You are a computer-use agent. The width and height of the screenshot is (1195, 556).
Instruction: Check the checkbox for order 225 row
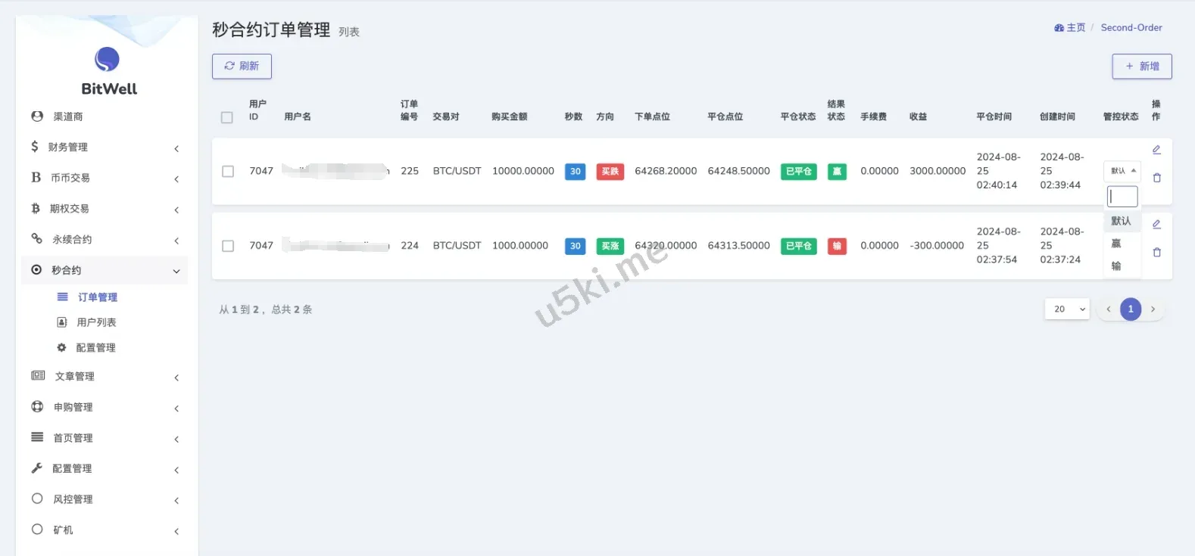228,172
